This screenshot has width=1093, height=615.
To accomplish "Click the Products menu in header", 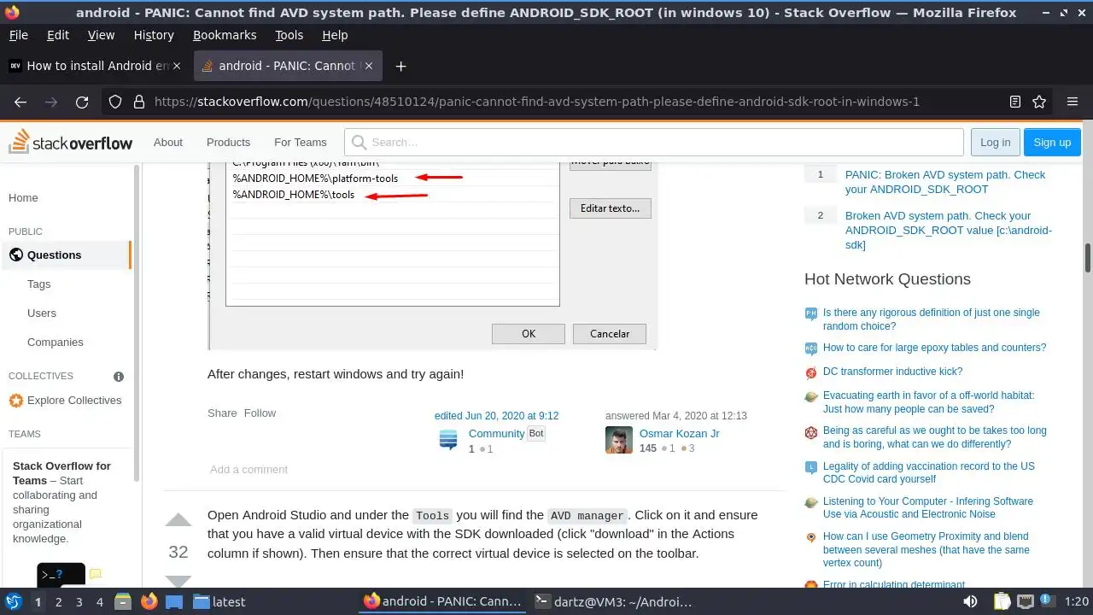I will tap(228, 143).
